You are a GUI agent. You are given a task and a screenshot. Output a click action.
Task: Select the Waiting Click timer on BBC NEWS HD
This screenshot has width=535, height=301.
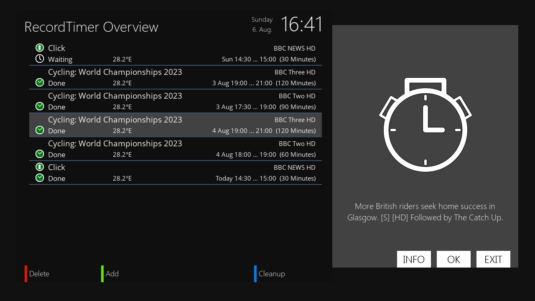click(176, 53)
